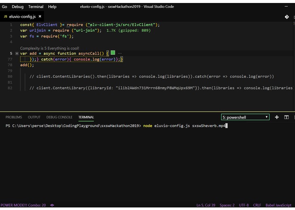The image size is (295, 210).
Task: Click the 'Complexity is 5 Everything is cool!' code lens
Action: [x=50, y=48]
